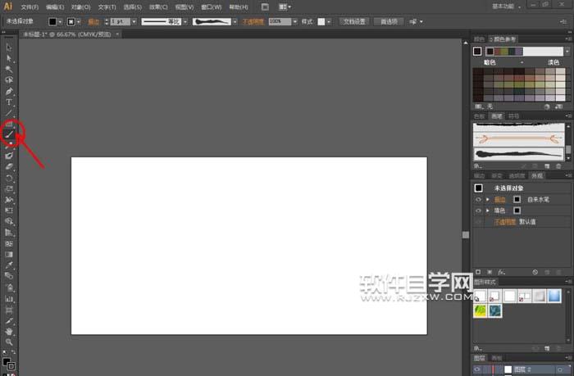Select the Eraser tool
The height and width of the screenshot is (376, 574).
pos(10,165)
